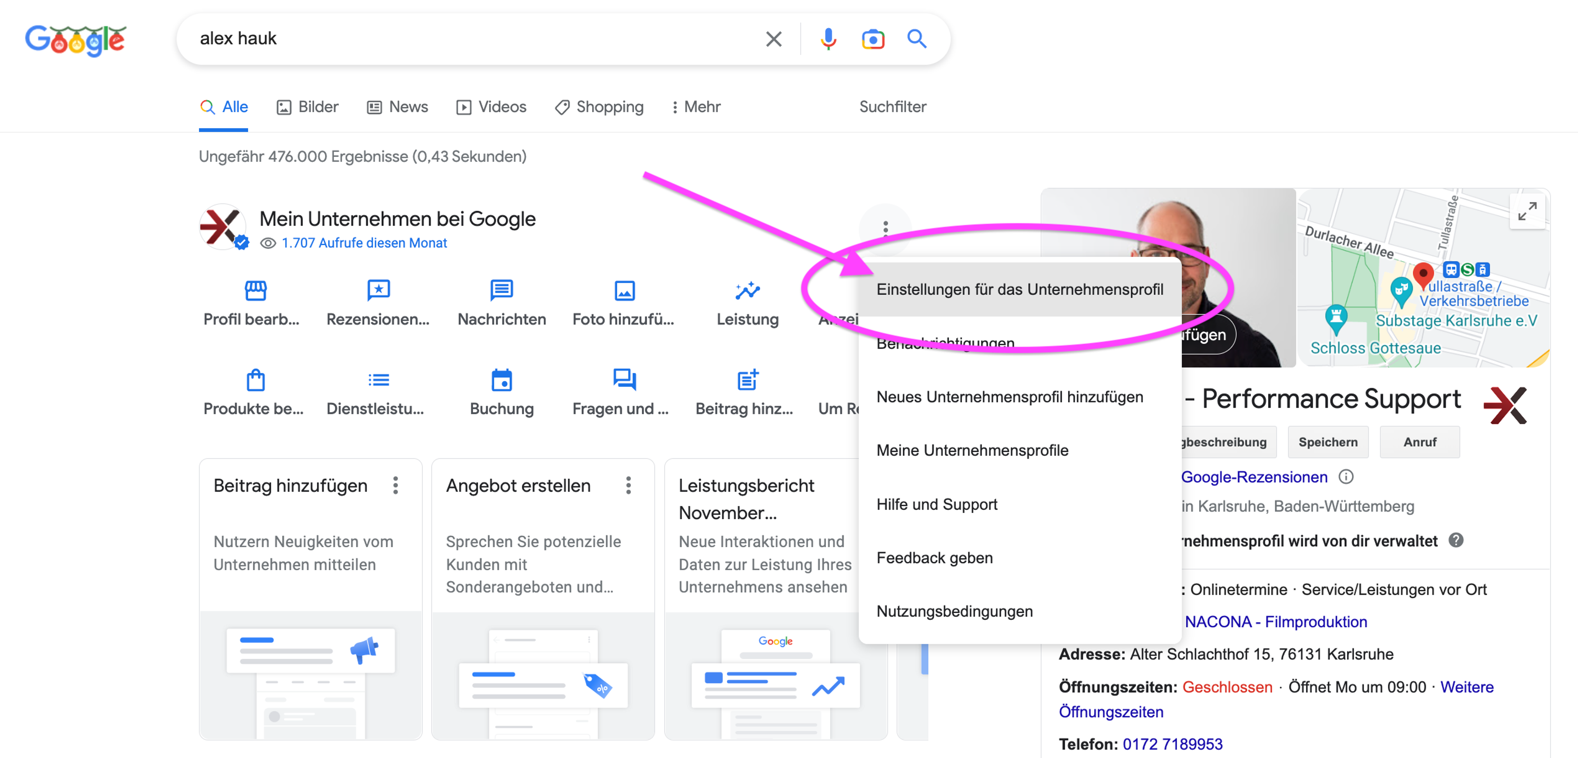This screenshot has width=1578, height=758.
Task: Switch to the News tab
Action: pyautogui.click(x=397, y=106)
